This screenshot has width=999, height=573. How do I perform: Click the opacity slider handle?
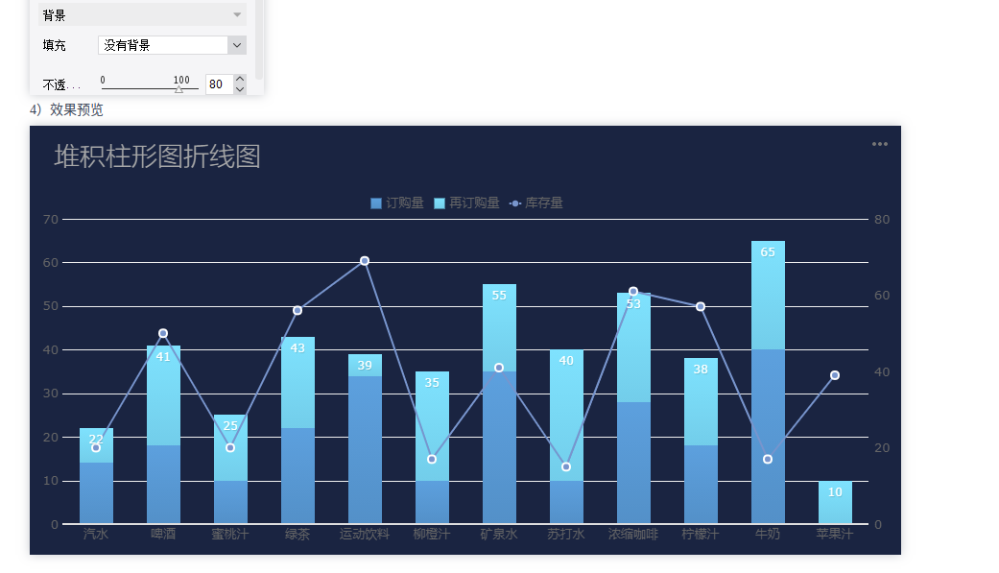click(179, 89)
